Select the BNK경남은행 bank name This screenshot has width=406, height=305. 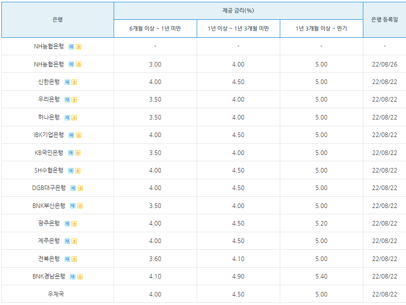(x=49, y=277)
